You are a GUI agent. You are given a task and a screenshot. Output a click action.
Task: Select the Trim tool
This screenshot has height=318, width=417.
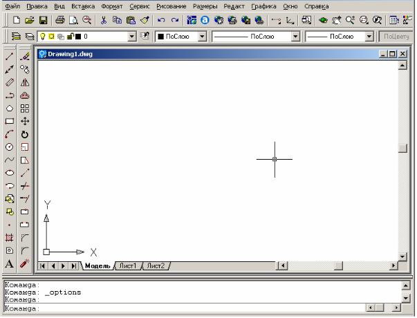tap(25, 185)
